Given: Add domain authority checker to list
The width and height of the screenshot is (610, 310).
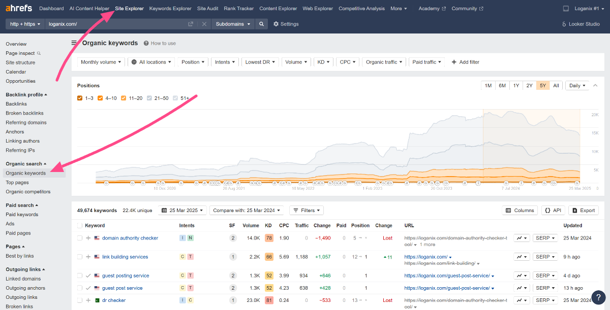Looking at the screenshot, I should (88, 238).
